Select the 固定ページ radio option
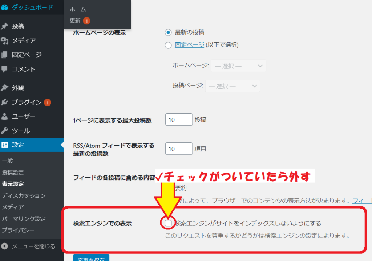Image resolution: width=372 pixels, height=261 pixels. [x=168, y=46]
